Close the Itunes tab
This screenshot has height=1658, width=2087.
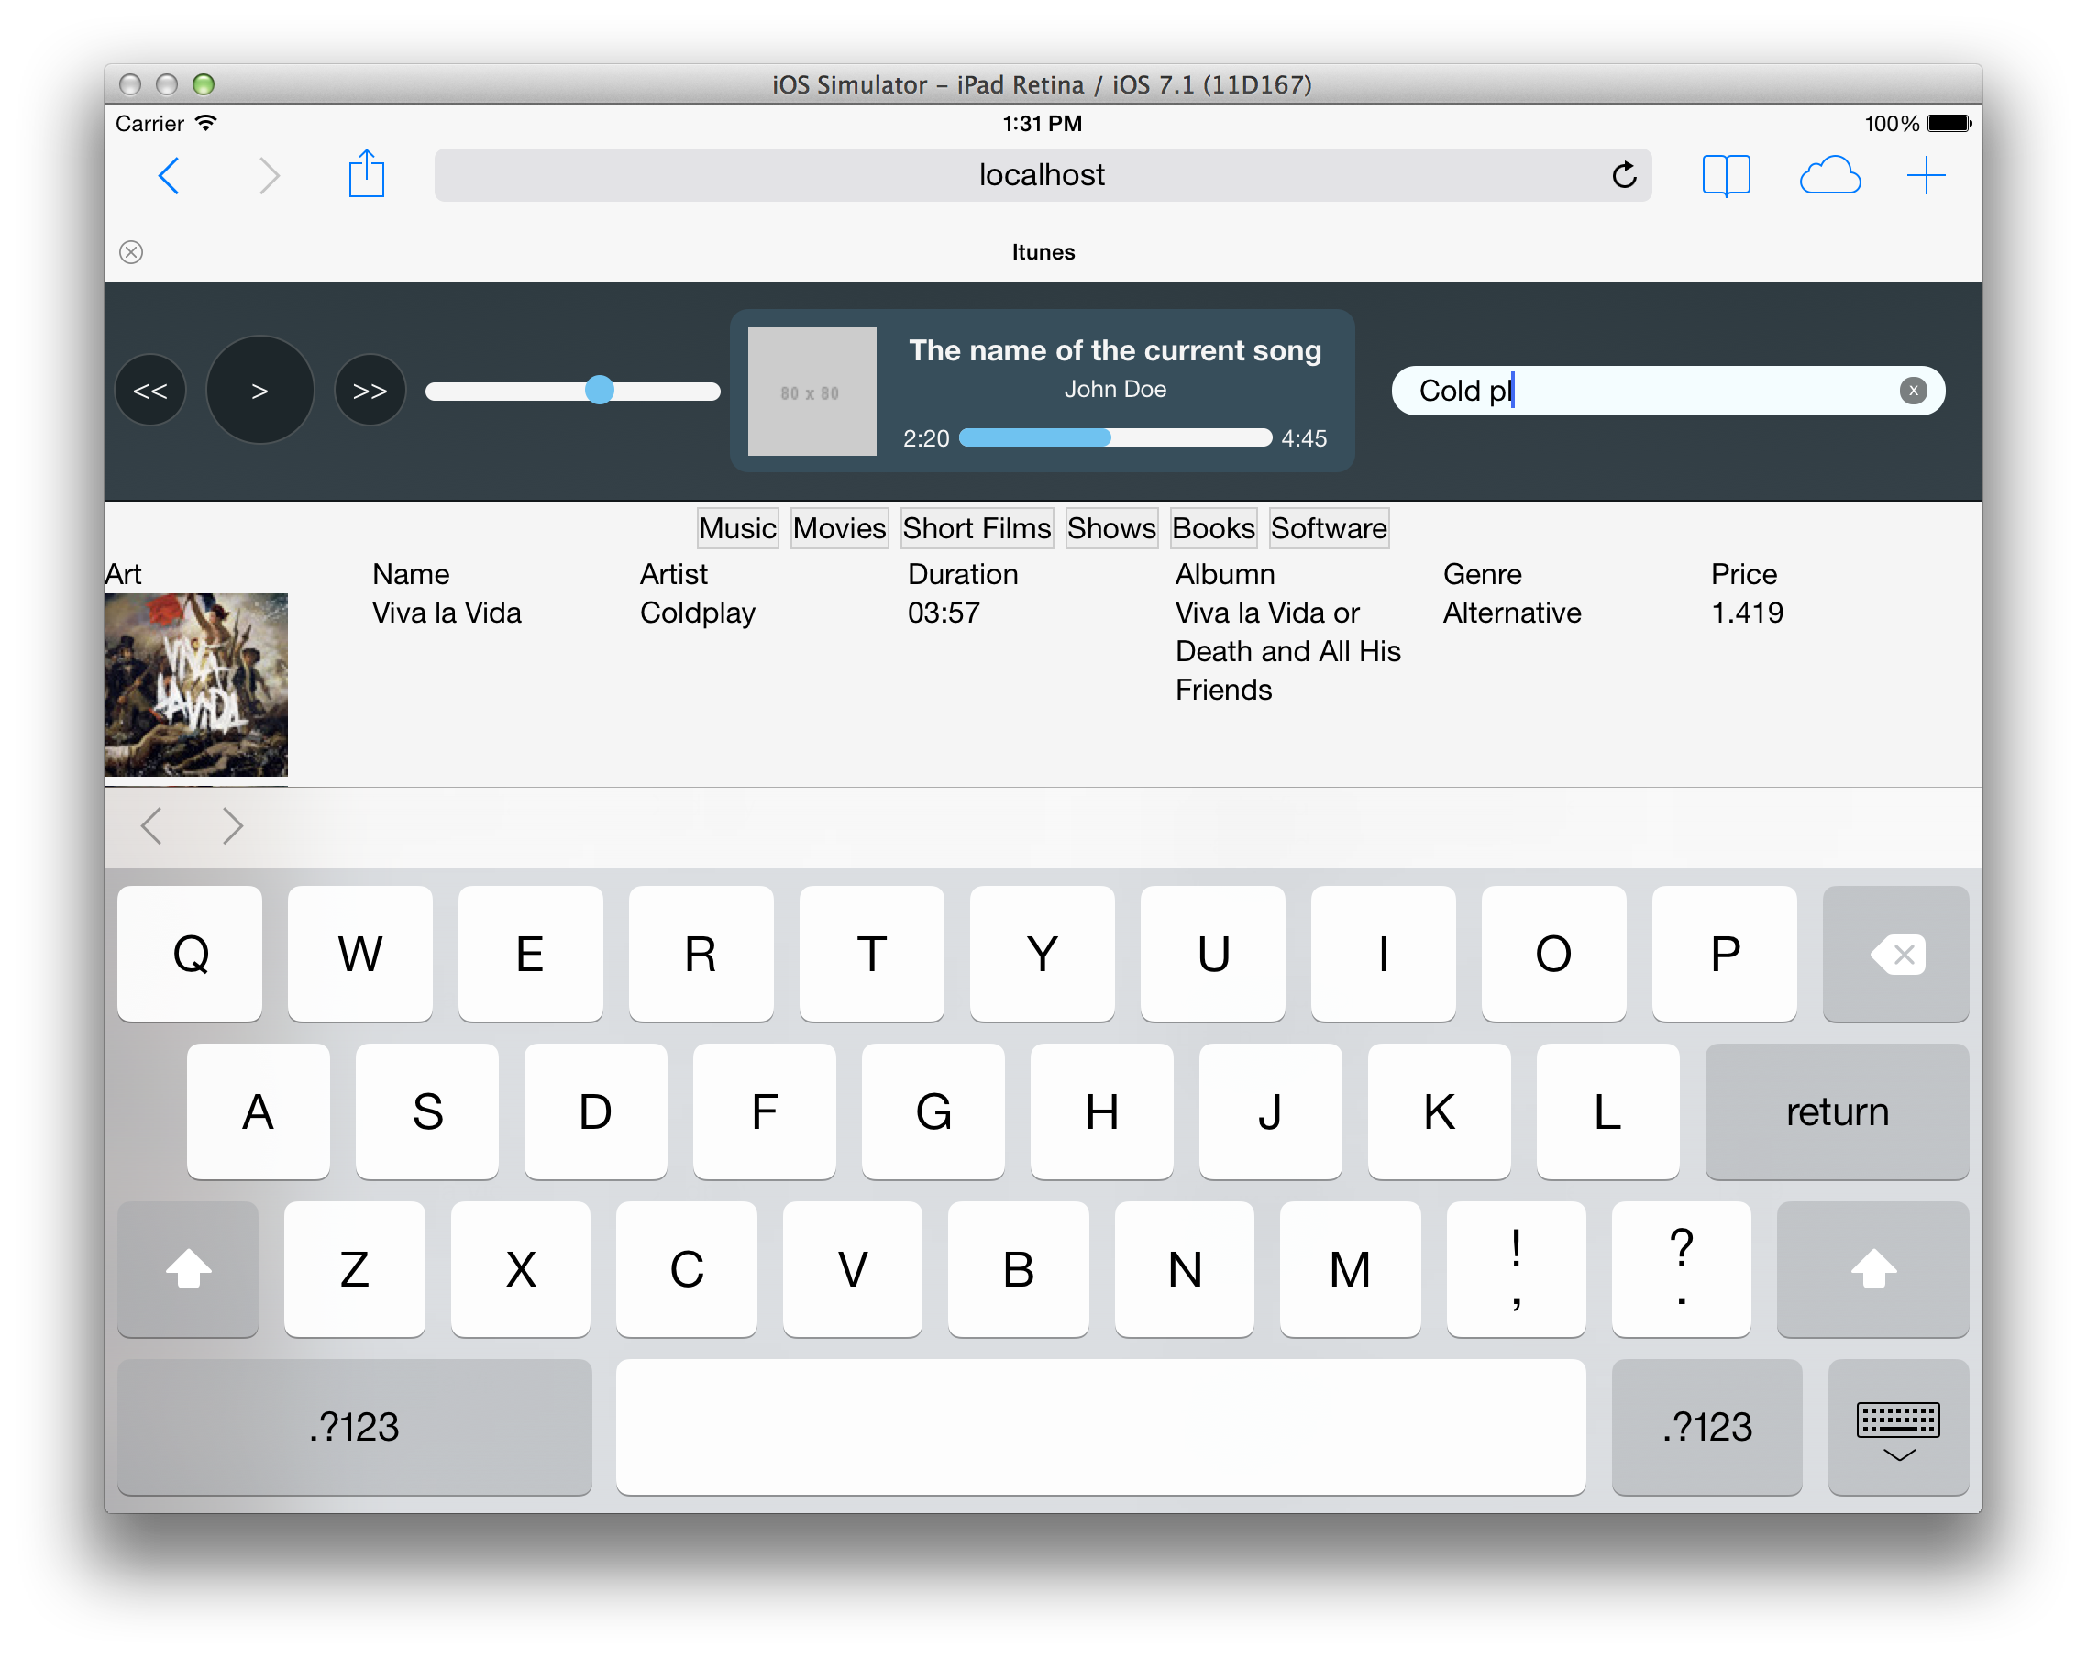tap(132, 252)
